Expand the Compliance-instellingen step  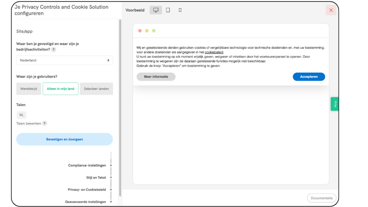87,166
